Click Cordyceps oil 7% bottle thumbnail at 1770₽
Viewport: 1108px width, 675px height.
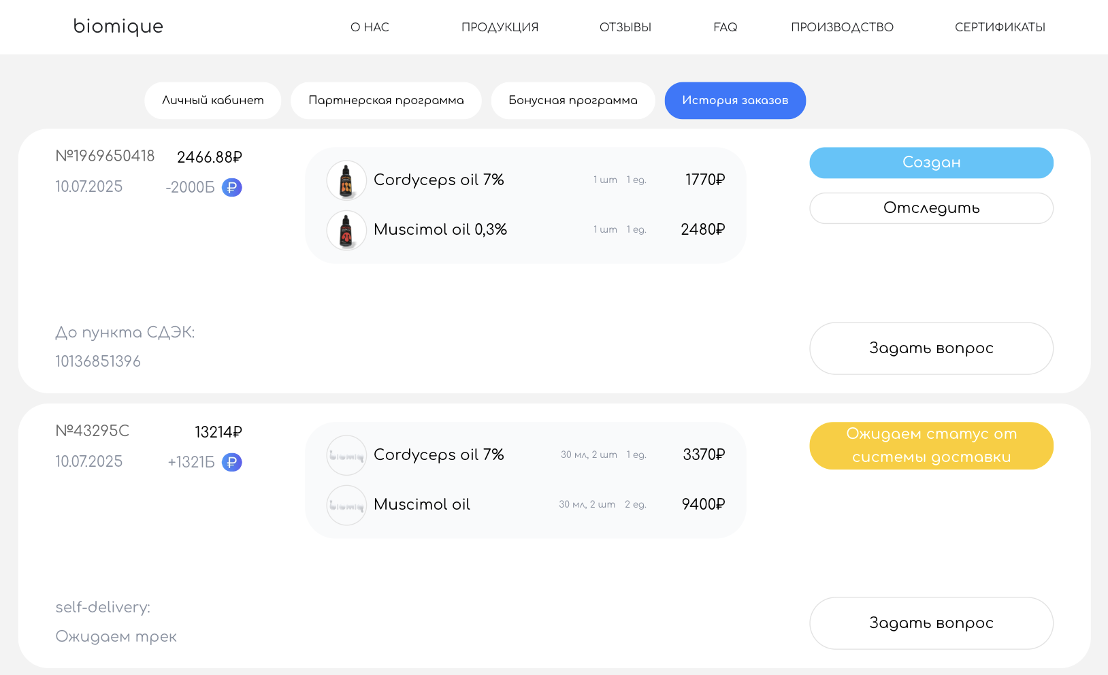(346, 180)
